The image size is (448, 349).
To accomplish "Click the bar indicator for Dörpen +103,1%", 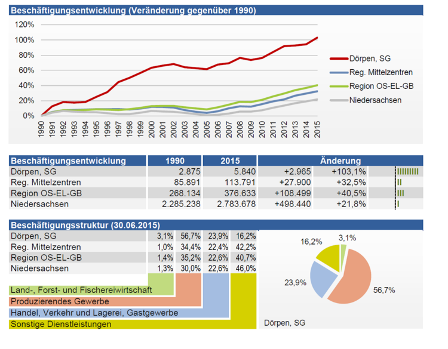I will click(407, 172).
